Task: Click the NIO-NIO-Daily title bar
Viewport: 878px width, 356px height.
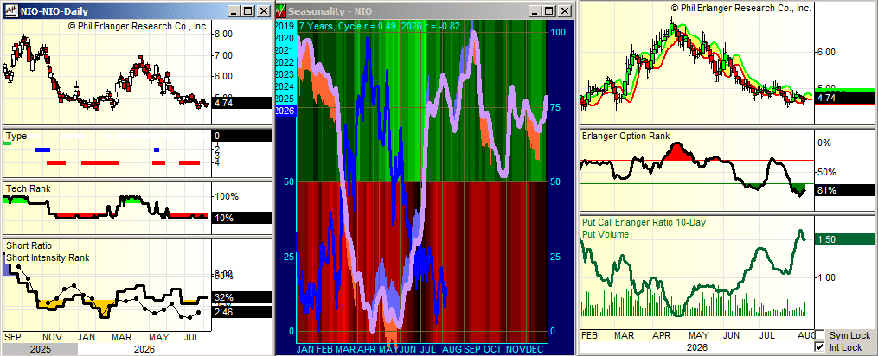Action: pos(123,10)
